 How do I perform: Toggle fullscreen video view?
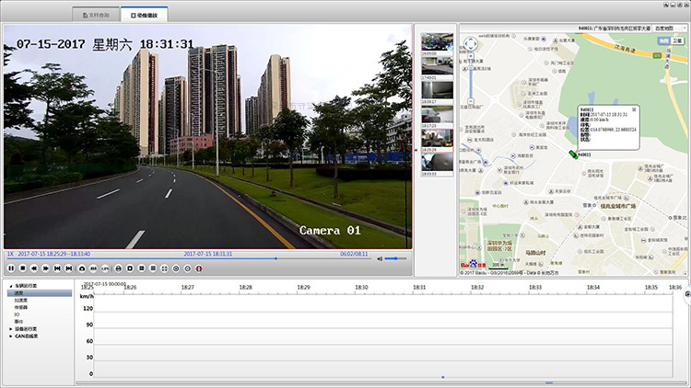(164, 268)
